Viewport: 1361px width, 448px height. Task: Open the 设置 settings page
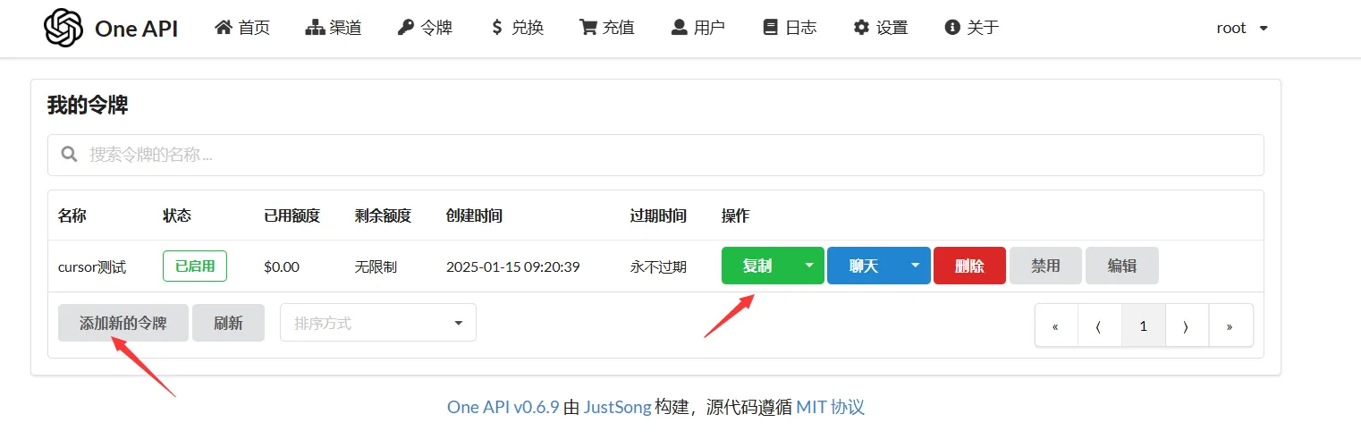point(881,28)
